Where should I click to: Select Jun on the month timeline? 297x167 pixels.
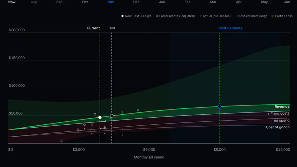[287, 2]
